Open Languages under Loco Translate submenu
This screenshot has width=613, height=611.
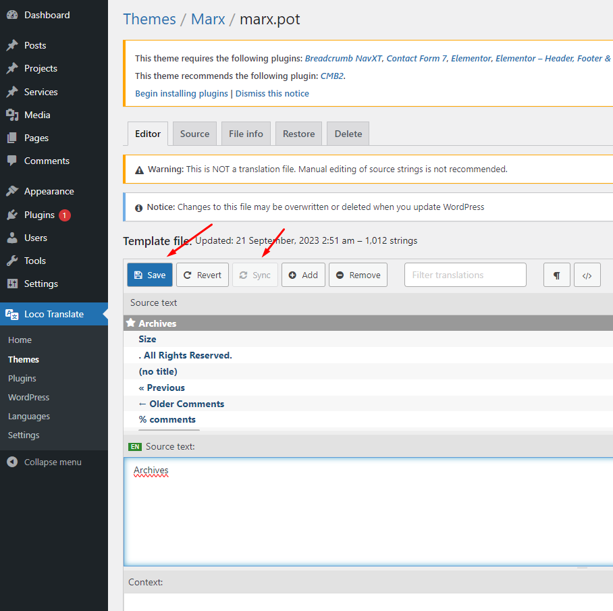point(29,416)
